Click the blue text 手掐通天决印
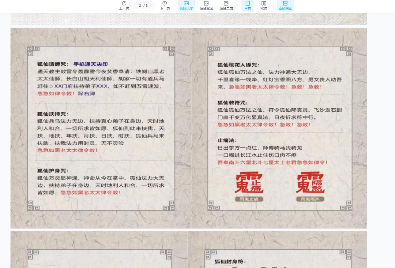The height and width of the screenshot is (268, 395). pos(91,64)
